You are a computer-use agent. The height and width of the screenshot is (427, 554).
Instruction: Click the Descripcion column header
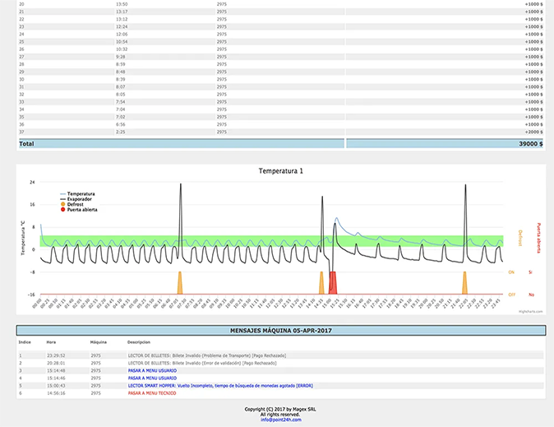tap(139, 341)
